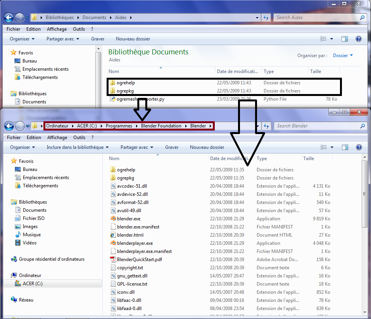Toggle preview pane in Blender window

pyautogui.click(x=345, y=147)
